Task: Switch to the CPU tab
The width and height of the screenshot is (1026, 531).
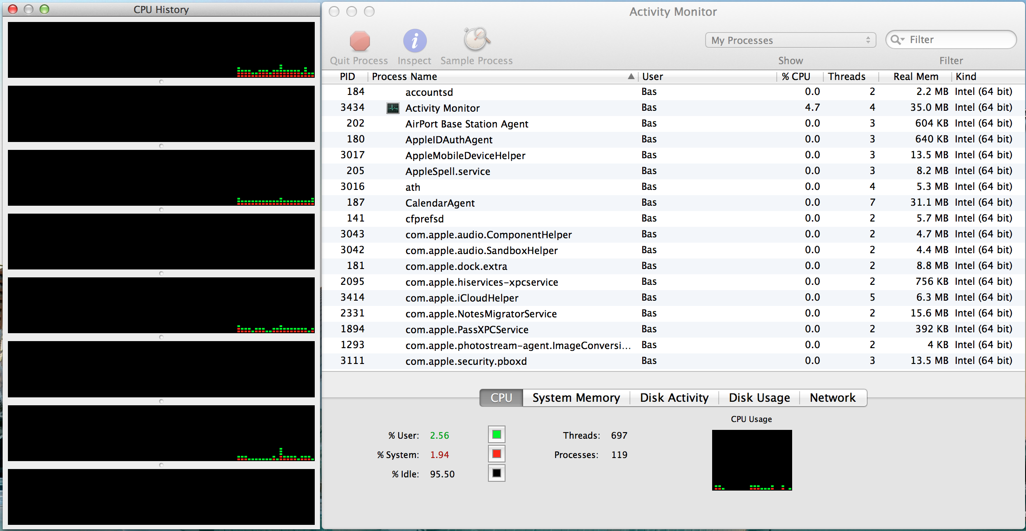Action: (x=501, y=398)
